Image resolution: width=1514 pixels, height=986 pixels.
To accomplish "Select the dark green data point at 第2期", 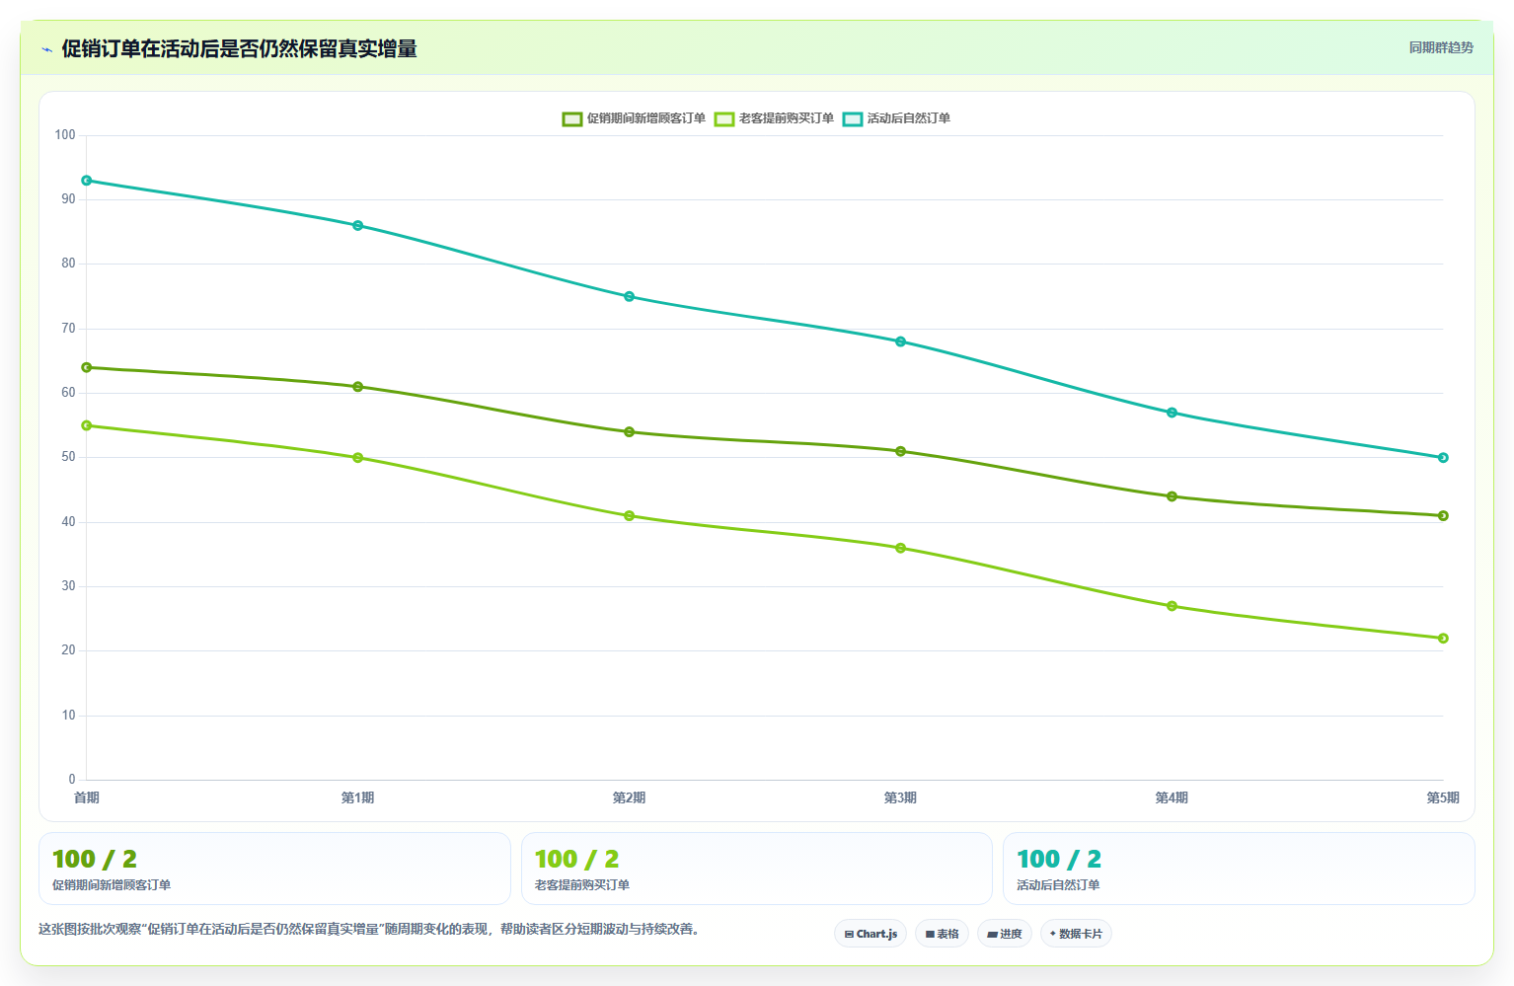I will click(630, 432).
